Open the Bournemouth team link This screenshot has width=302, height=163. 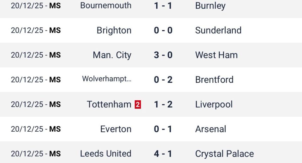(106, 5)
